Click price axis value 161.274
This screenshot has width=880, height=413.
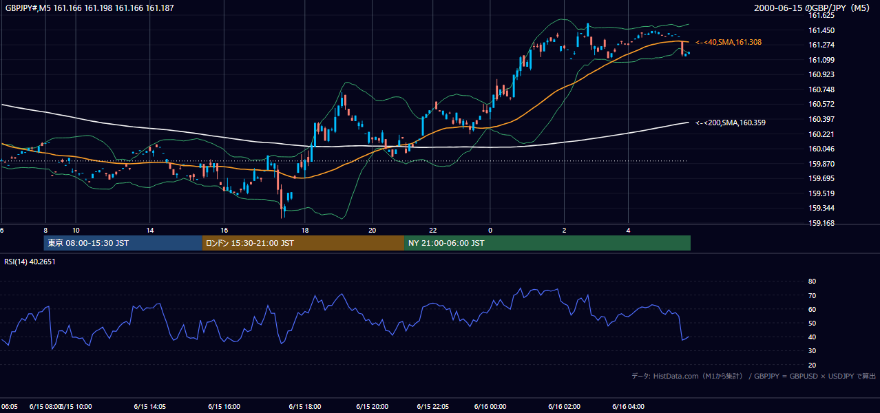[821, 45]
